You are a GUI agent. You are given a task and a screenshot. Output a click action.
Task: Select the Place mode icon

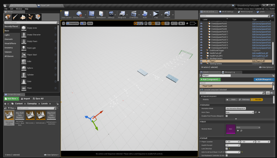8,17
